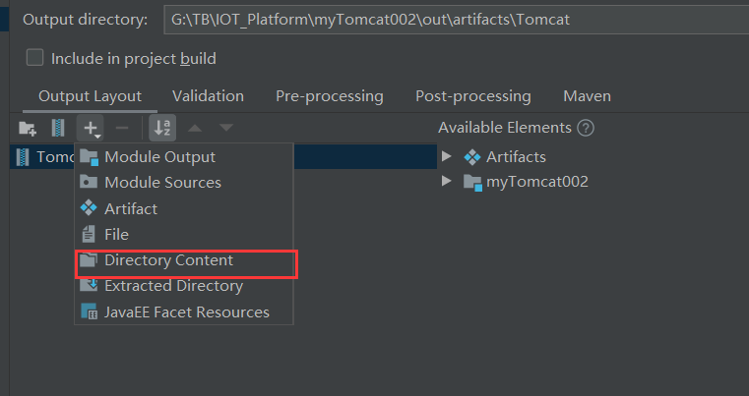
Task: Open the Pre-processing tab
Action: [x=329, y=96]
